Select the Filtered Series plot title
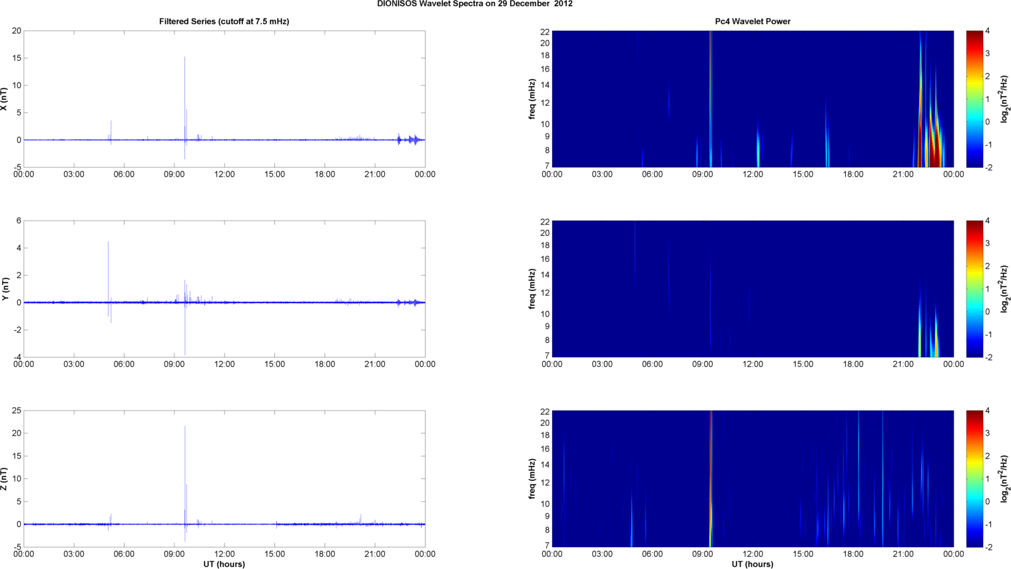1011x569 pixels. (x=224, y=21)
